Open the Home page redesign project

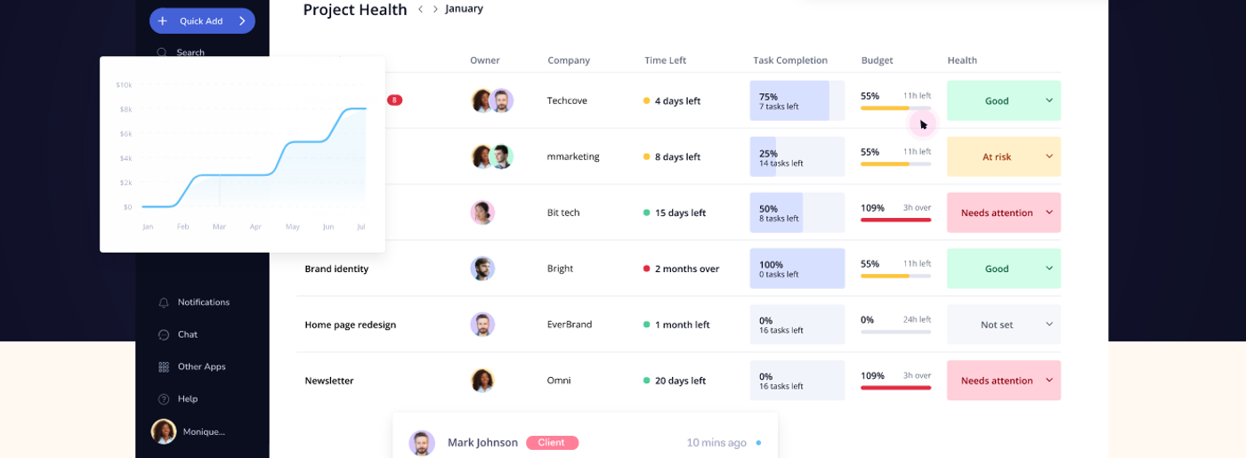pyautogui.click(x=350, y=325)
